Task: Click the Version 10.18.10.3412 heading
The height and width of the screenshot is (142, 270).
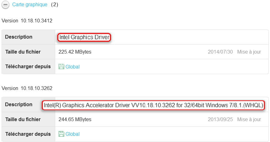Action: click(x=27, y=21)
